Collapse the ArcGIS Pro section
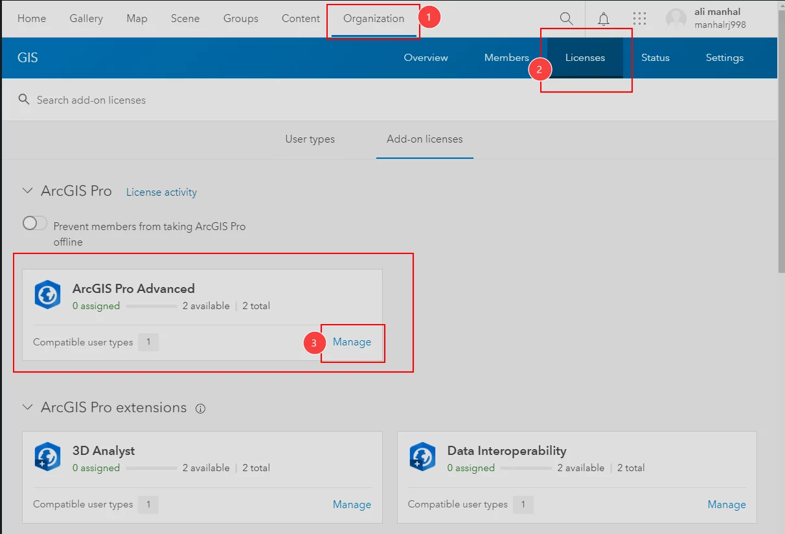This screenshot has height=534, width=785. [x=27, y=191]
